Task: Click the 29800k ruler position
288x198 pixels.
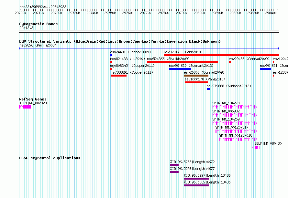Action: point(199,13)
